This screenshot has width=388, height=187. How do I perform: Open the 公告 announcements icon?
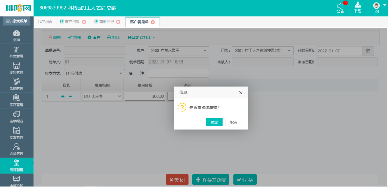point(340,8)
